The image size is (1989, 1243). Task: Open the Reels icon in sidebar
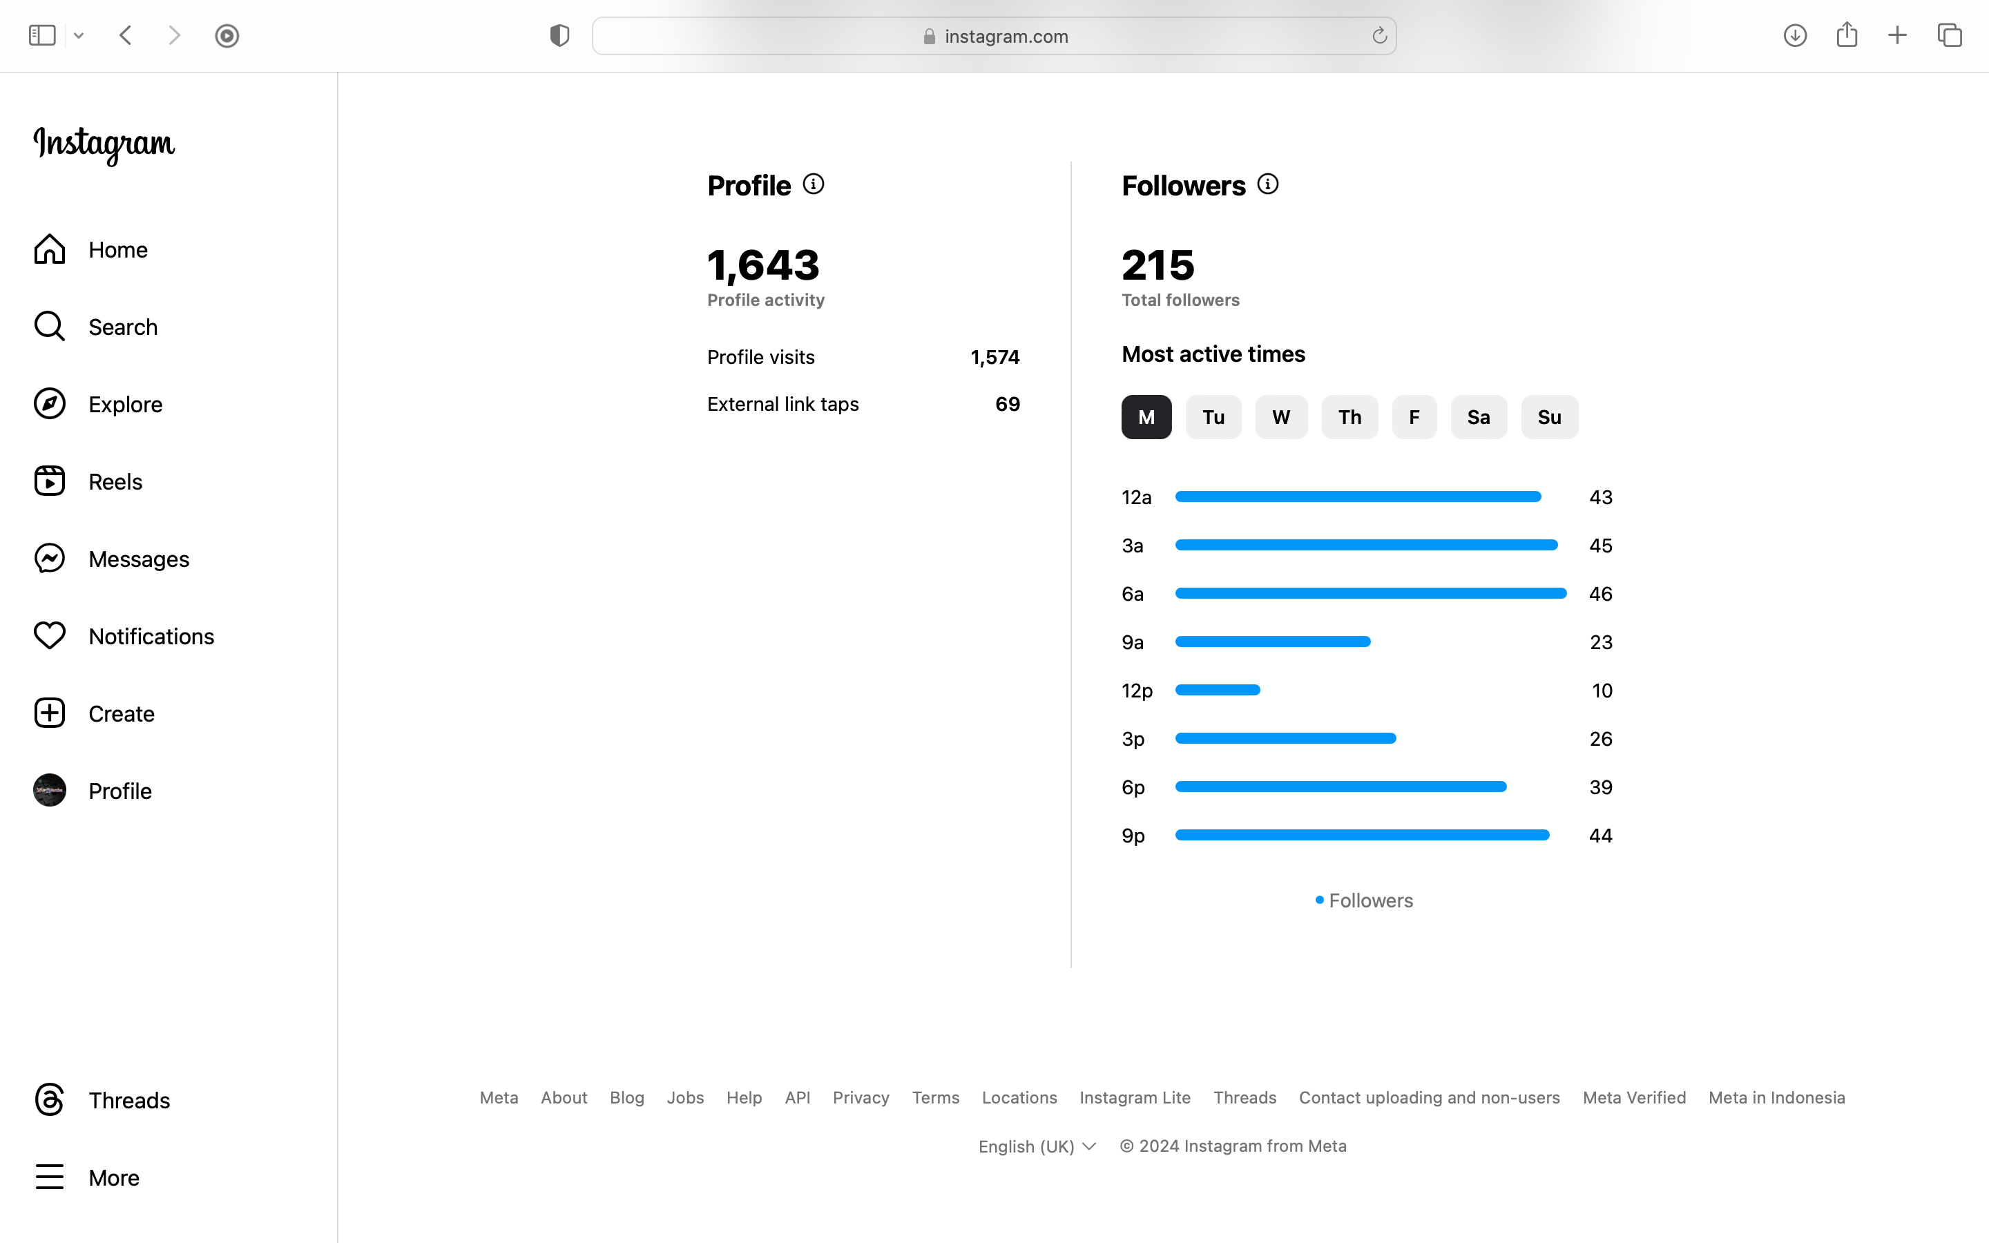point(49,481)
